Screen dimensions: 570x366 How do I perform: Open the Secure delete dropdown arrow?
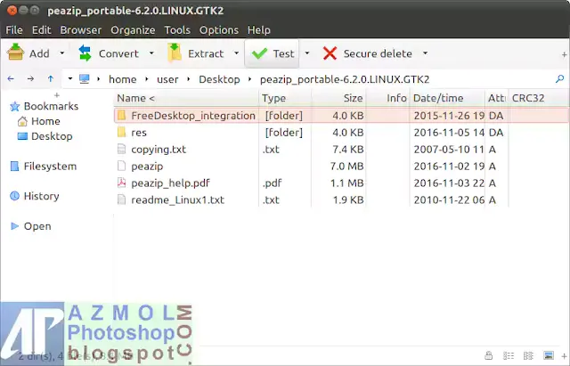pos(425,53)
